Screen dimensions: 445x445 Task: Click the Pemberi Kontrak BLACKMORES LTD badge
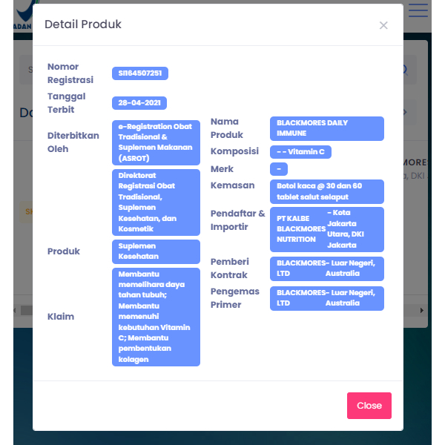[326, 268]
